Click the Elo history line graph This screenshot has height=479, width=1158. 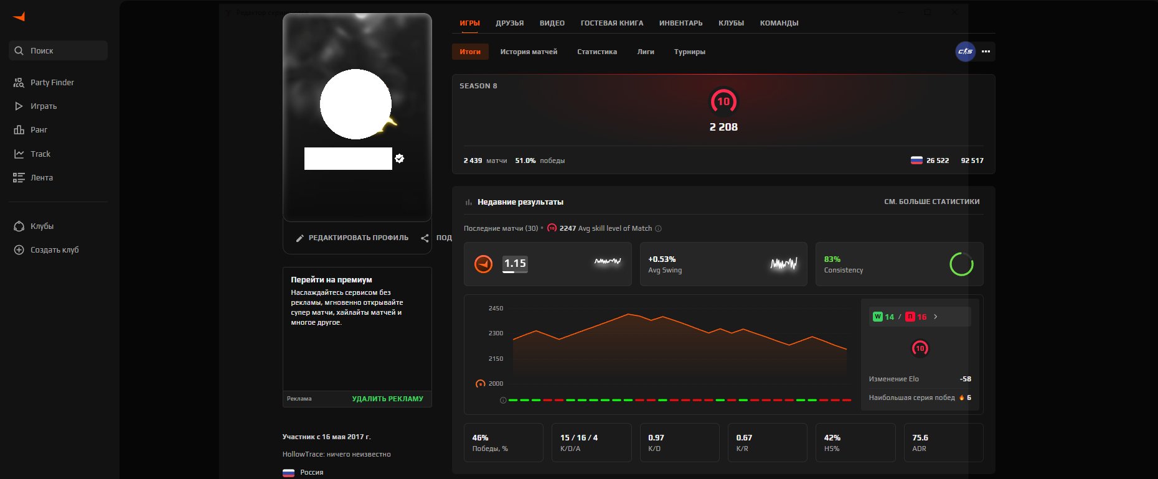tap(679, 346)
